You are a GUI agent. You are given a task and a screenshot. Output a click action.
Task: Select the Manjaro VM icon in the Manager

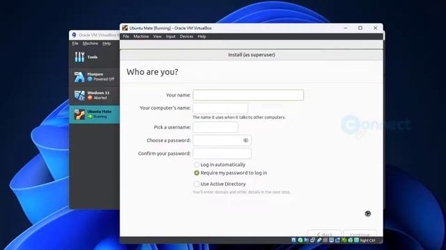(79, 77)
